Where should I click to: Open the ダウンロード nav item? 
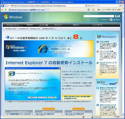click(58, 25)
